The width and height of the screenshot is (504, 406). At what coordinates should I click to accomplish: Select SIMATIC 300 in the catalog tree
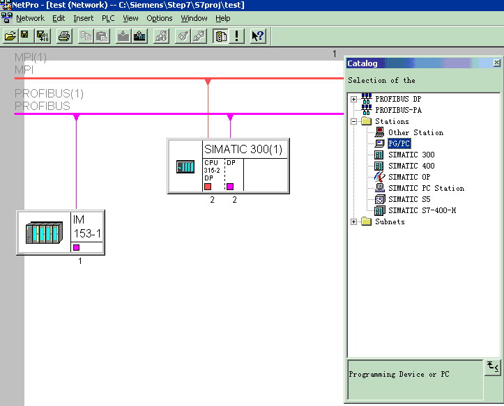(x=411, y=155)
